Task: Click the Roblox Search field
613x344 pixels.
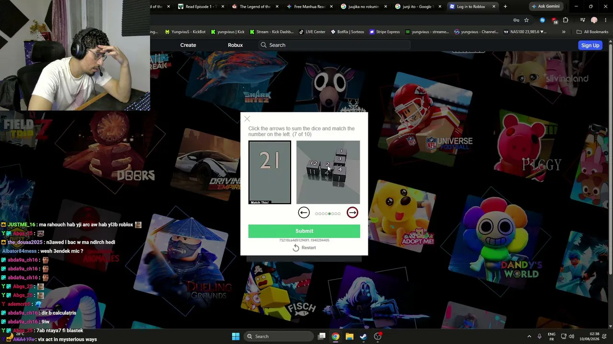Action: point(334,45)
